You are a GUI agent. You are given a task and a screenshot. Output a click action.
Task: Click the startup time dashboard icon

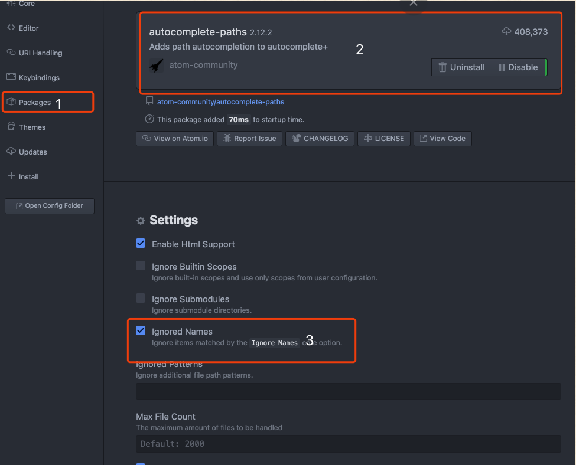tap(149, 119)
